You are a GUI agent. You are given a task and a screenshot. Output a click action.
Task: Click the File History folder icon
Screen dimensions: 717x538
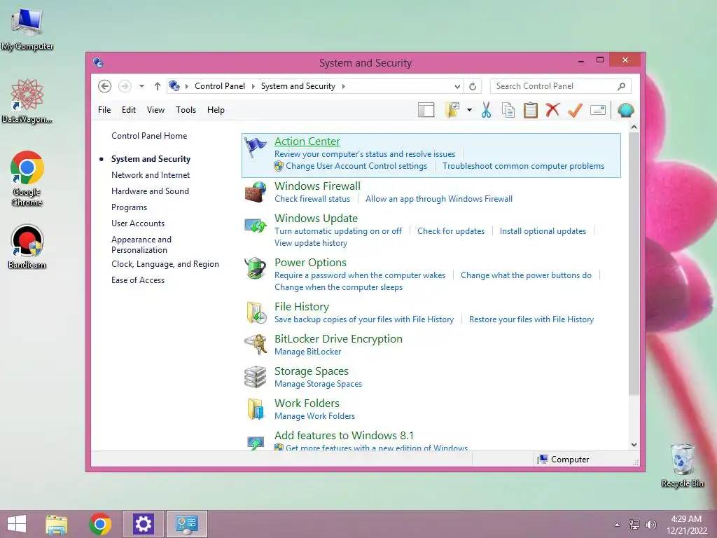(x=256, y=312)
